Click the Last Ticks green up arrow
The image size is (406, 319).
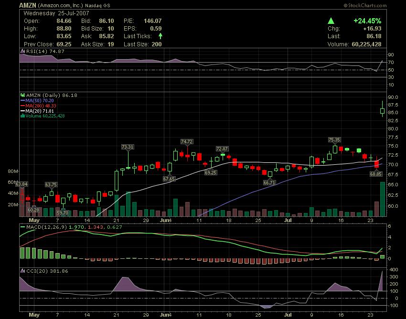point(160,36)
